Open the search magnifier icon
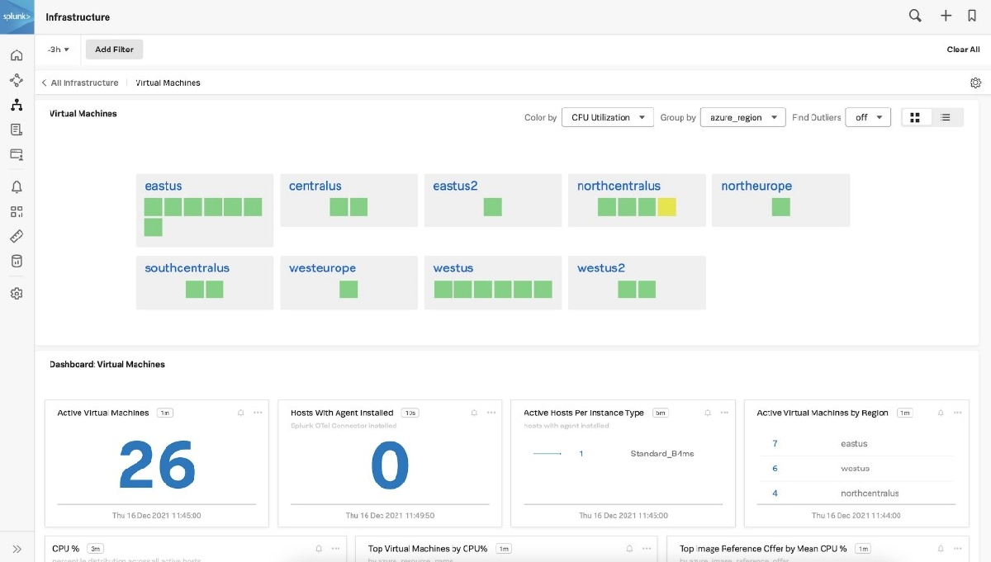 [x=915, y=16]
